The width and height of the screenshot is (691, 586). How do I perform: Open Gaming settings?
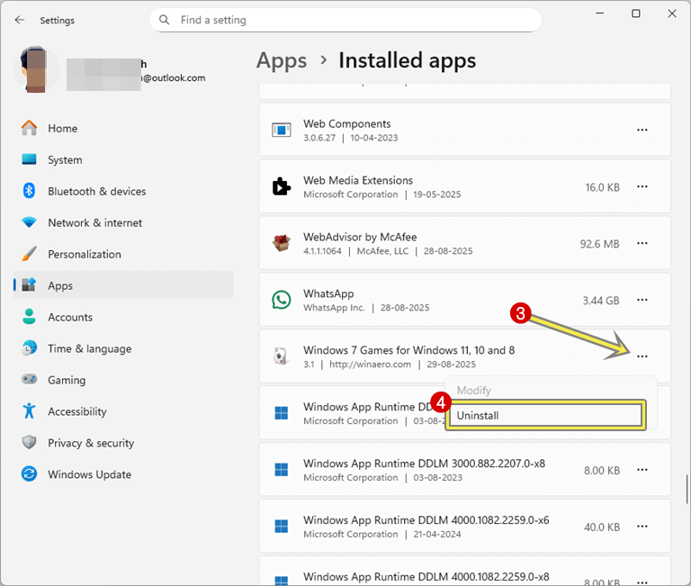(123, 380)
